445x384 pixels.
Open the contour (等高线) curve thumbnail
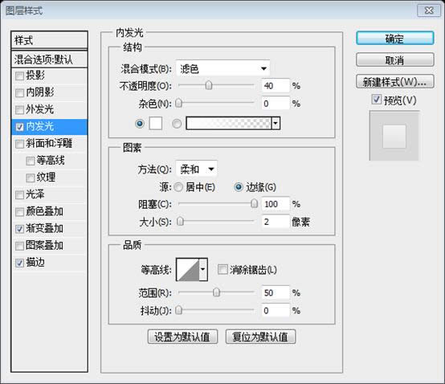coord(188,269)
